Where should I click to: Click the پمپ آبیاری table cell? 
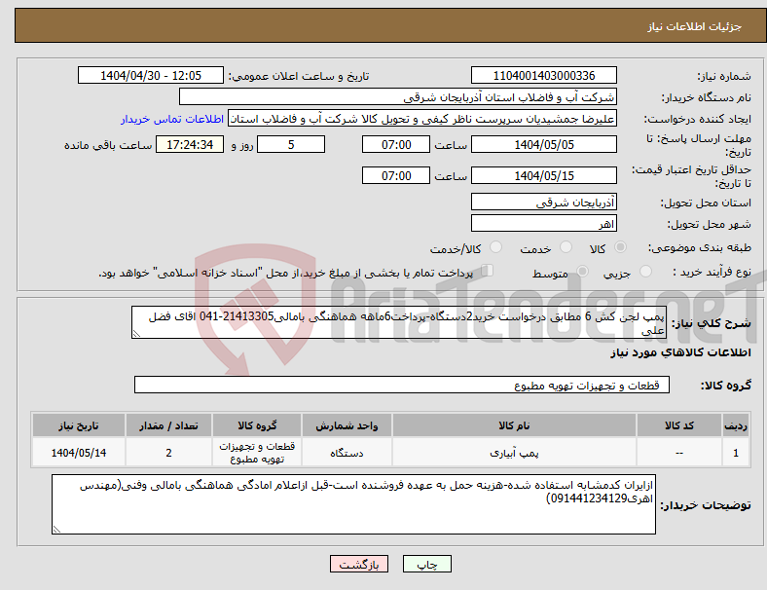point(514,453)
